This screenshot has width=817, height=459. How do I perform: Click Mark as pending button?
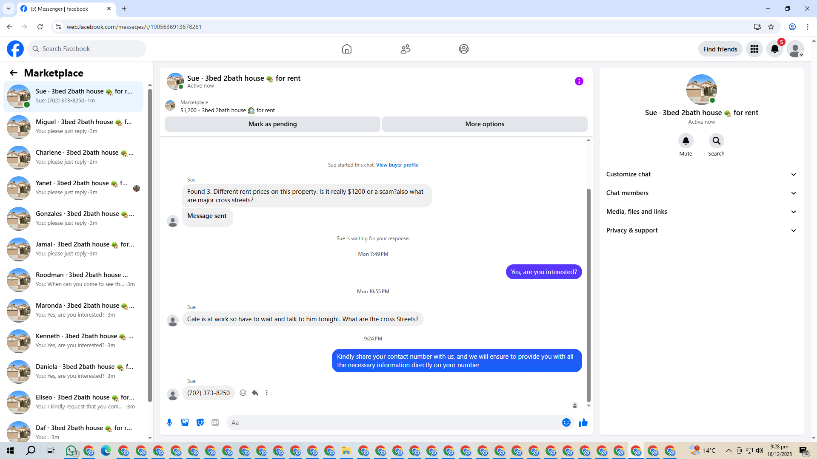[x=272, y=124]
